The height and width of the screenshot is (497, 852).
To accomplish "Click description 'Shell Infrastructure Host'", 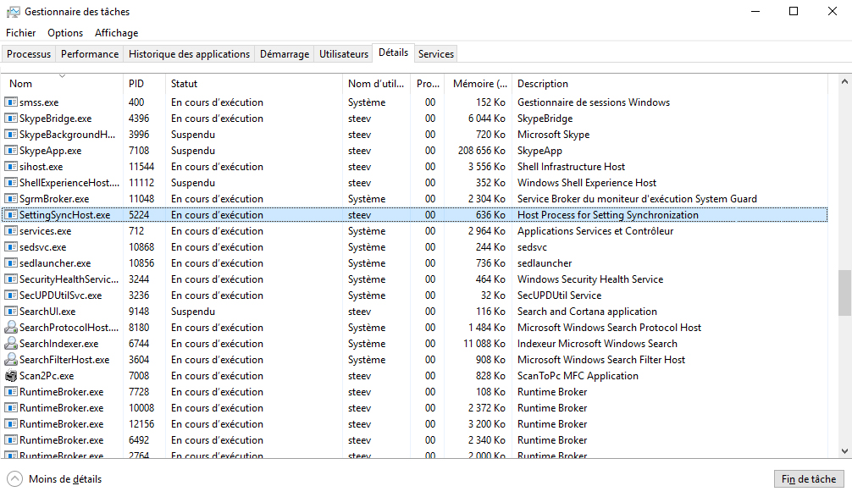I will 571,167.
